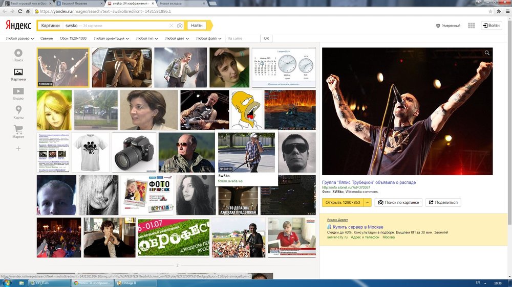Click the magnifier zoom icon on the preview image
This screenshot has height=287, width=512.
(487, 53)
